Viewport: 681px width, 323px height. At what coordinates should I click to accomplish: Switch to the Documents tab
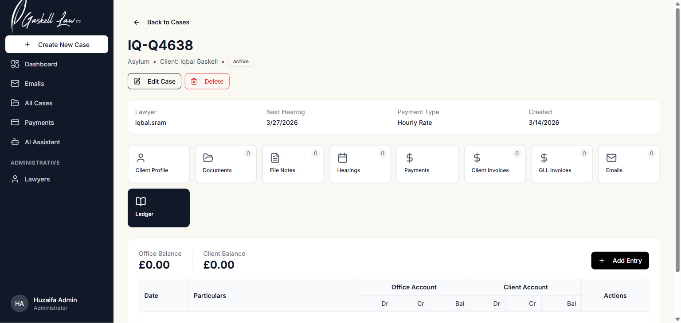[x=226, y=164]
